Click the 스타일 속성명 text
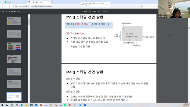Image resolution: width=190 pixels, height=107 pixels. click(x=73, y=78)
